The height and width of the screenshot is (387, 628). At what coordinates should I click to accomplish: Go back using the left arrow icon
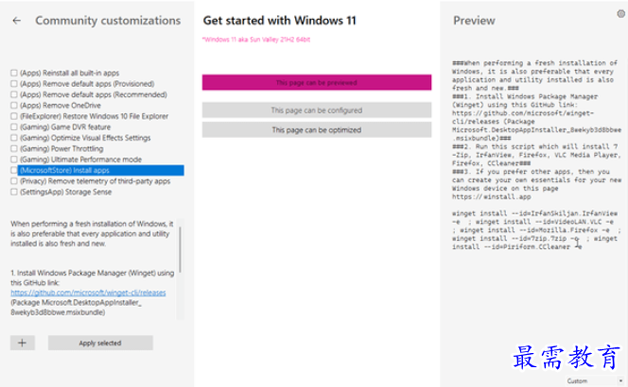click(16, 21)
